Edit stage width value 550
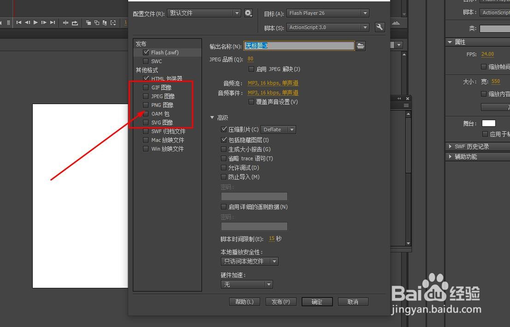 click(x=496, y=82)
